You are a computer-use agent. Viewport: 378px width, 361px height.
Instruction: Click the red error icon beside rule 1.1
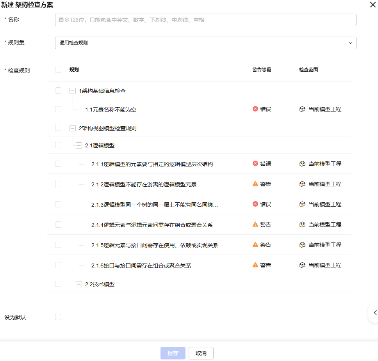pyautogui.click(x=255, y=109)
